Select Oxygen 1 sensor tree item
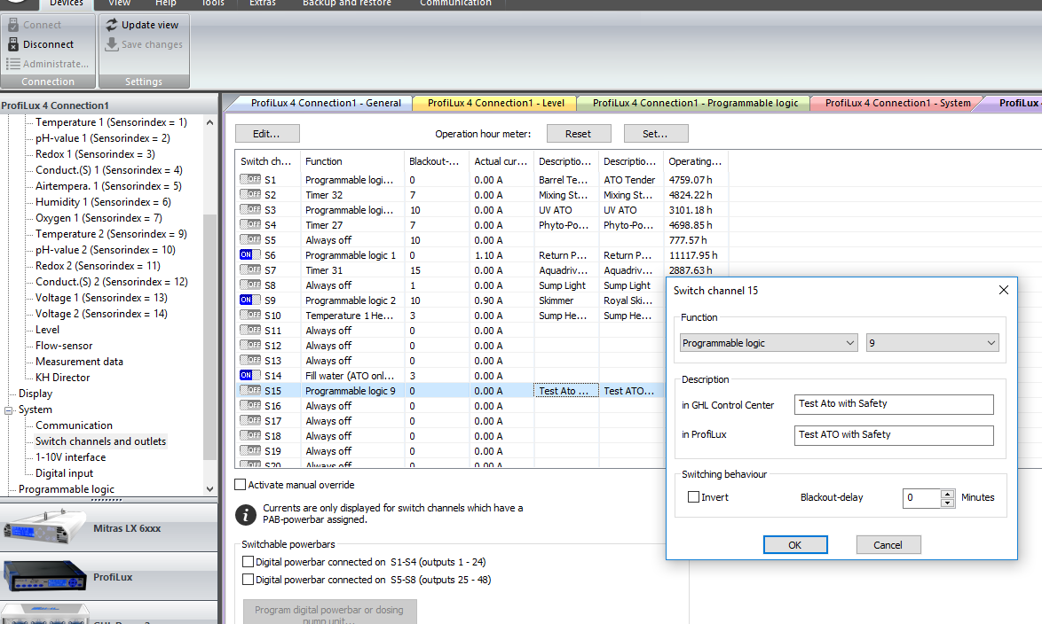This screenshot has width=1042, height=624. pos(99,218)
